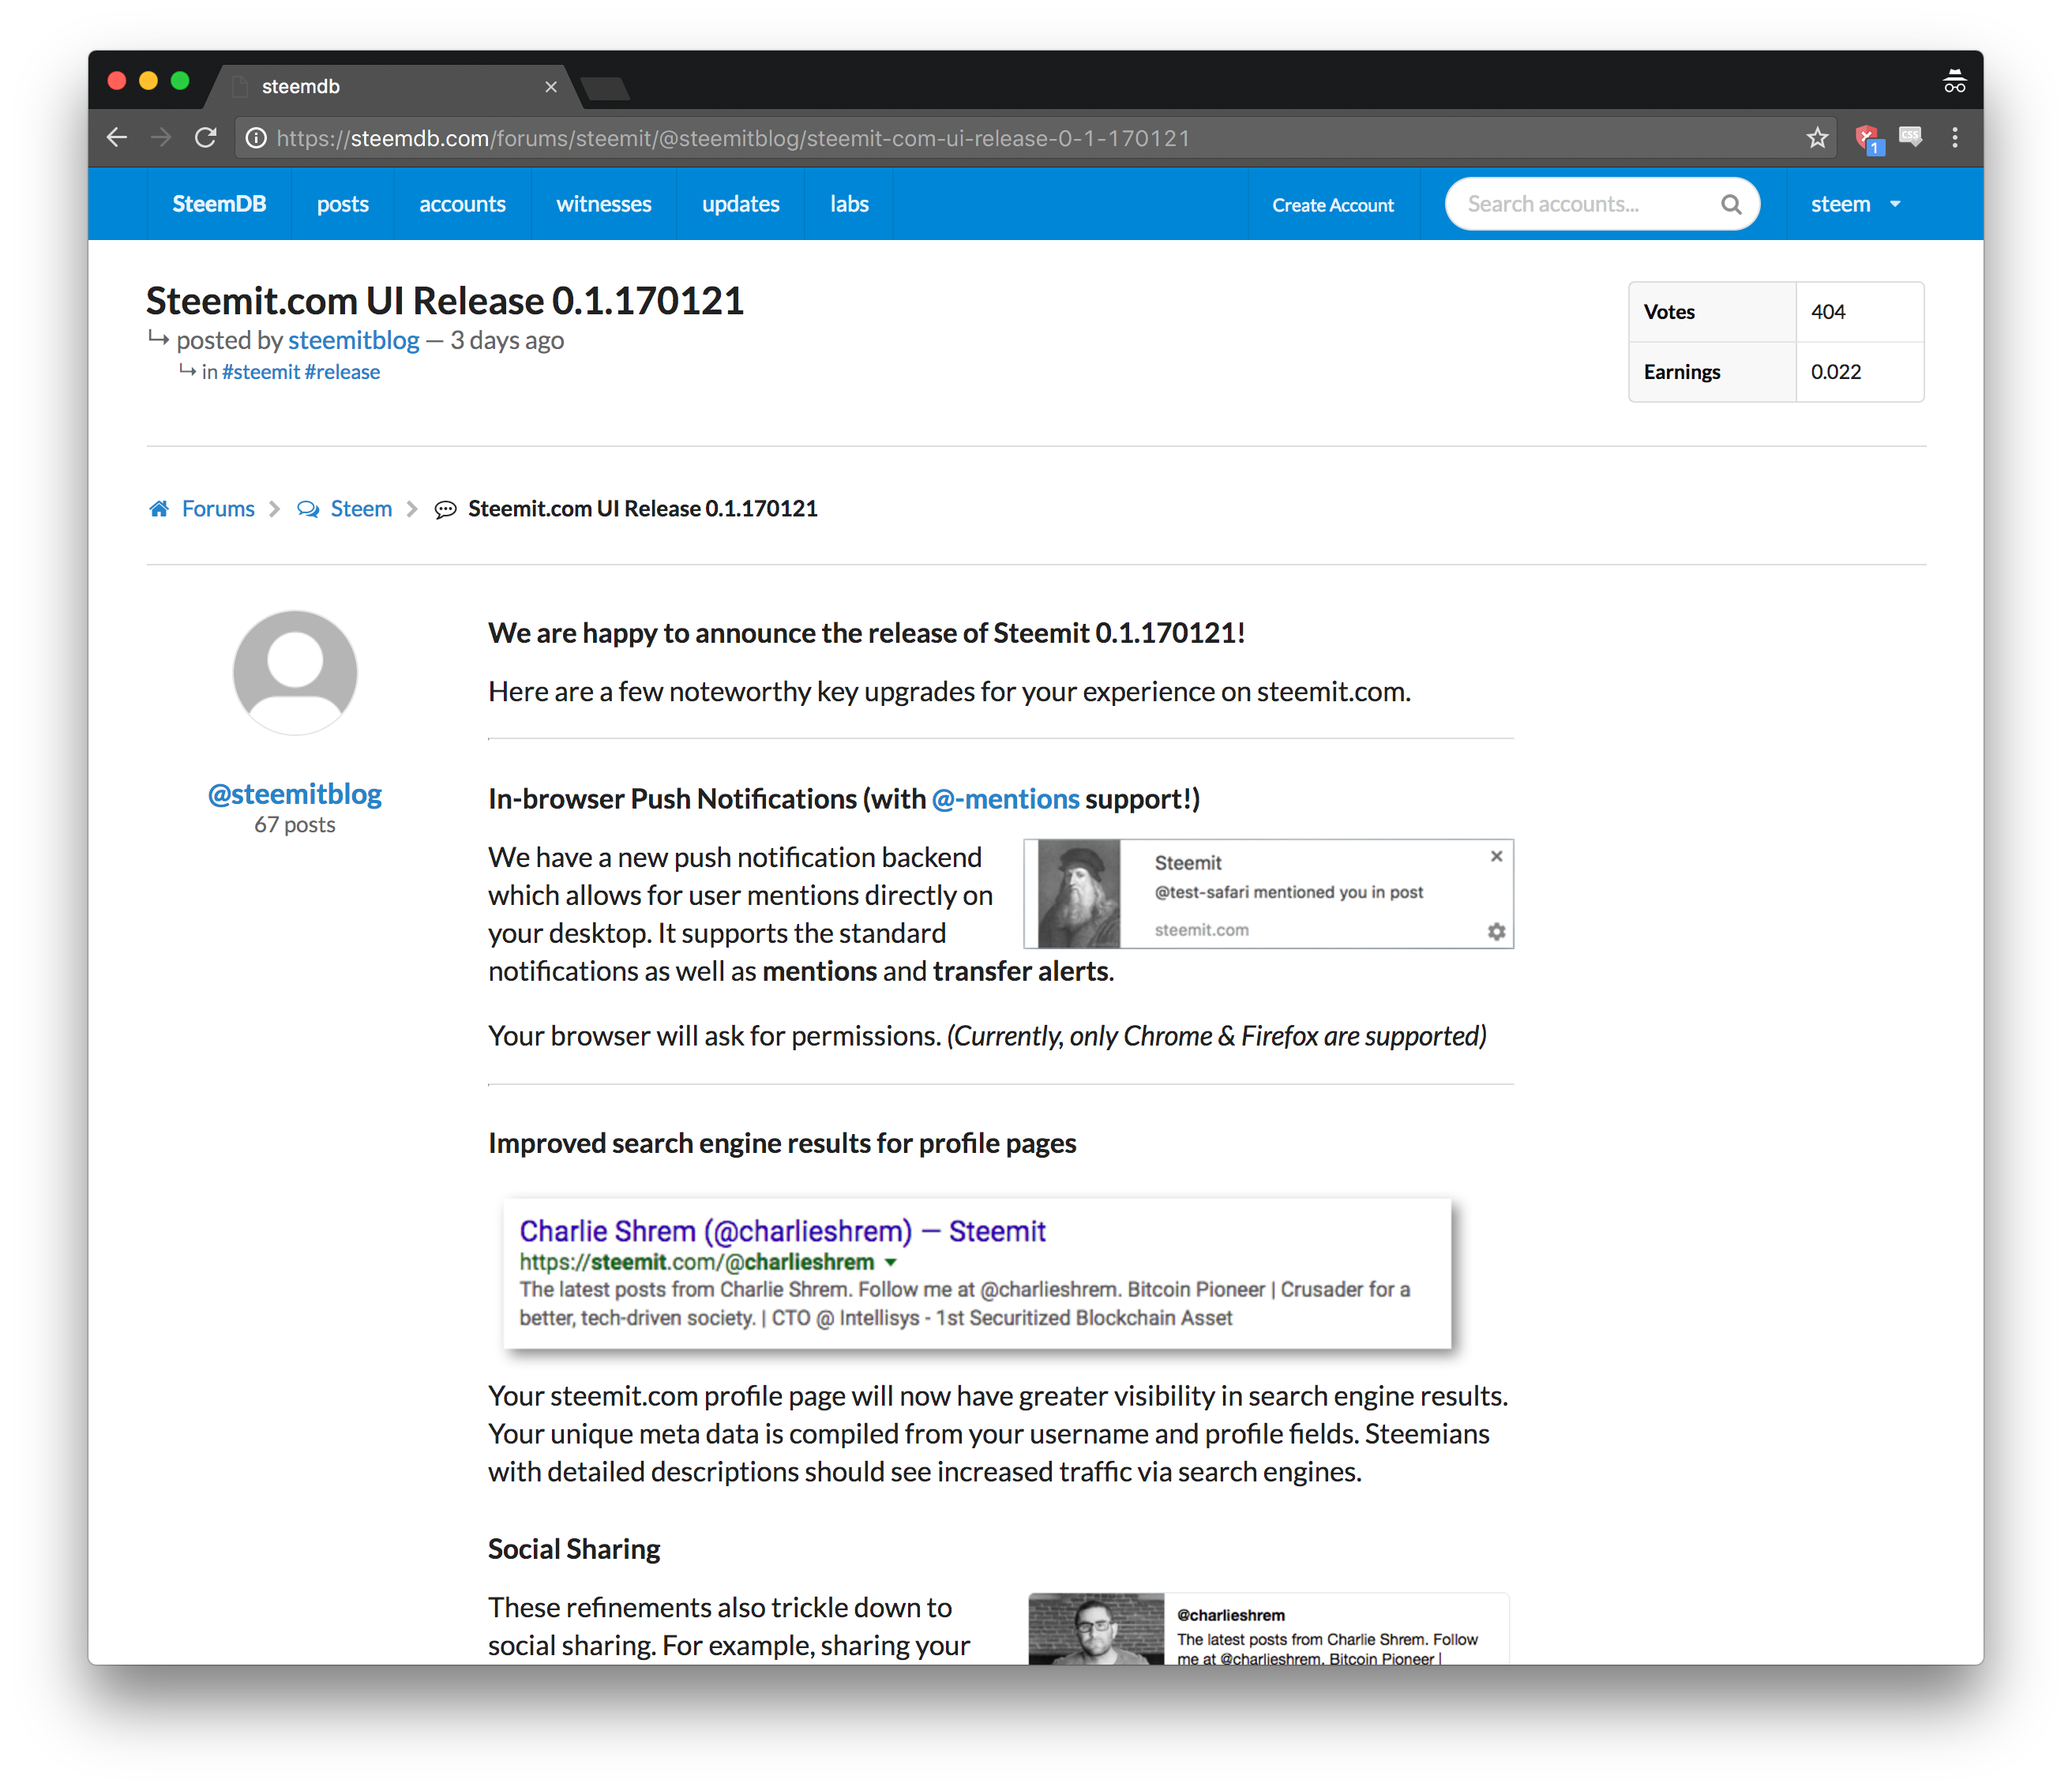The image size is (2072, 1791).
Task: Click the Votes label cell
Action: point(1712,312)
